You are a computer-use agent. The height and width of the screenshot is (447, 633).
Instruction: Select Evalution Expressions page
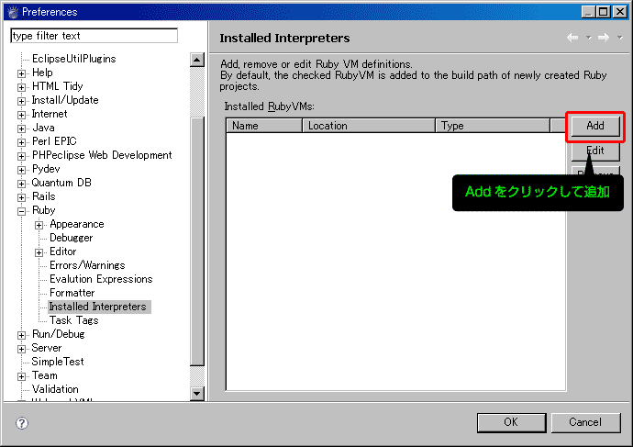[101, 279]
